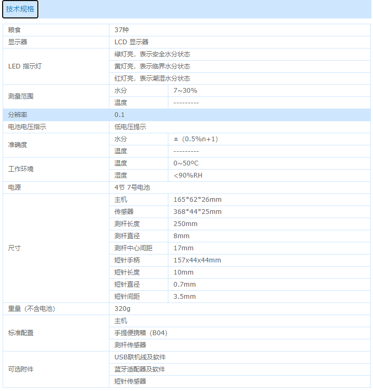
Task: Click the 黄灯亮 critical moisture text
Action: [152, 66]
